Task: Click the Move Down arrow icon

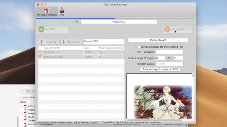Action: point(63,42)
